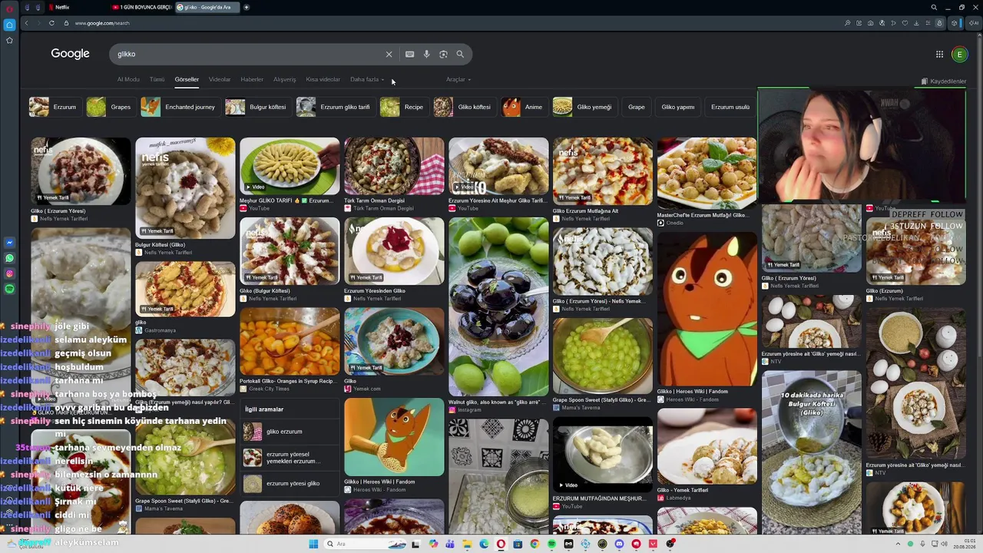Image resolution: width=983 pixels, height=553 pixels.
Task: Reload the page in the browser
Action: pyautogui.click(x=51, y=23)
